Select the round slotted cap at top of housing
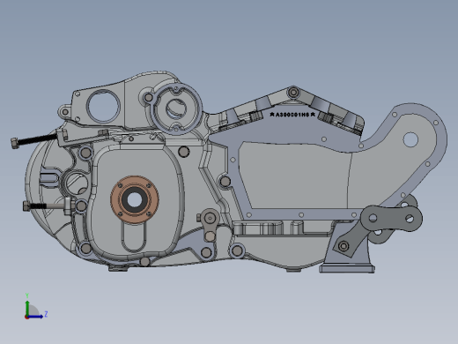The width and height of the screenshot is (458, 344). pyautogui.click(x=176, y=108)
